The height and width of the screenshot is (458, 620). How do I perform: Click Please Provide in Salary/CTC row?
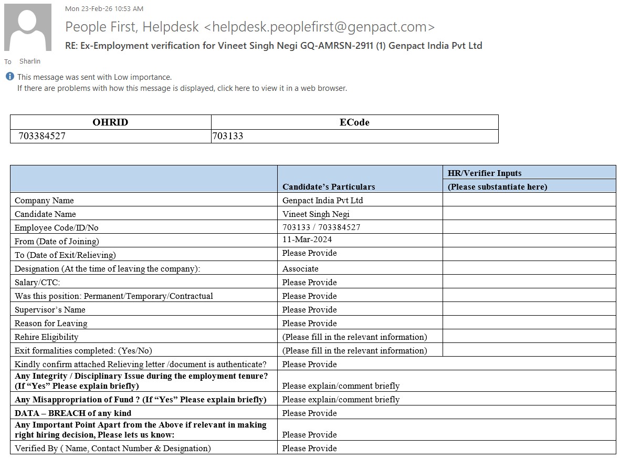[x=310, y=283]
